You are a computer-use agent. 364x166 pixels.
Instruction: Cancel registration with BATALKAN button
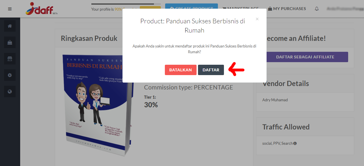[x=181, y=70]
